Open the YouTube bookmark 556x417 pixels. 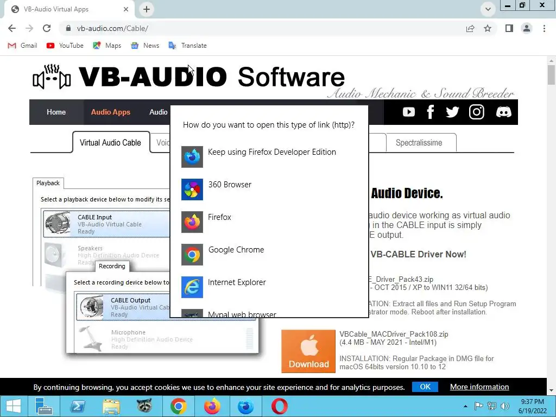(x=65, y=46)
